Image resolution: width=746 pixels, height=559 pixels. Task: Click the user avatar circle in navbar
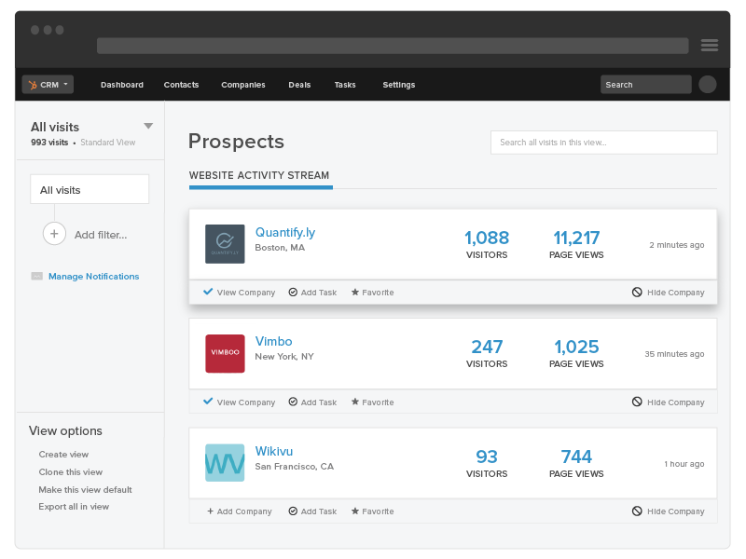click(x=708, y=84)
